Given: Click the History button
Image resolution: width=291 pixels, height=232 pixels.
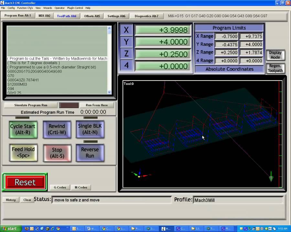Looking at the screenshot, I should (11, 200).
